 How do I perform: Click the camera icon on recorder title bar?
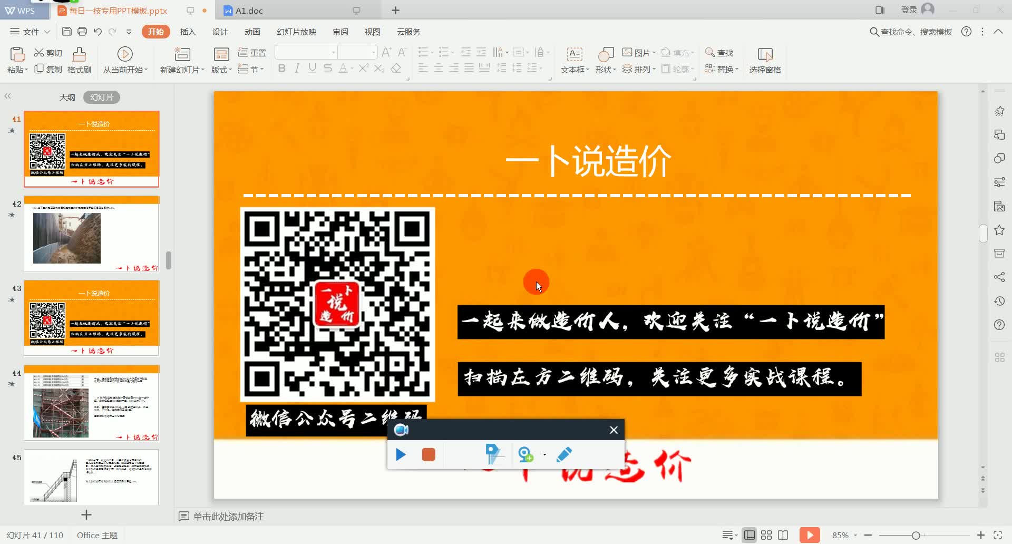click(401, 430)
